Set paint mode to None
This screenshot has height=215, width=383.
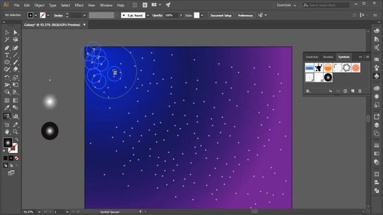pyautogui.click(x=17, y=158)
